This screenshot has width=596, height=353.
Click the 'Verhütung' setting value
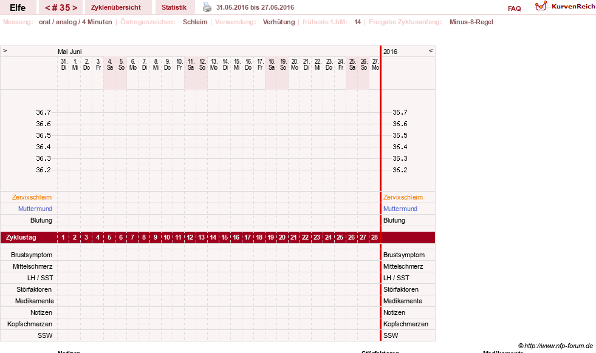(279, 22)
